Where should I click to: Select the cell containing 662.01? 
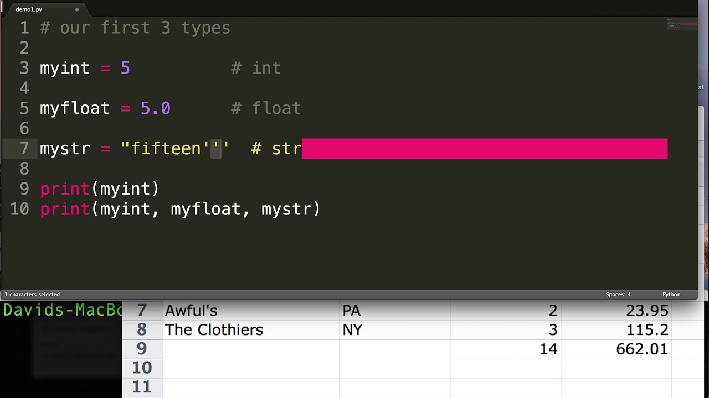click(641, 349)
